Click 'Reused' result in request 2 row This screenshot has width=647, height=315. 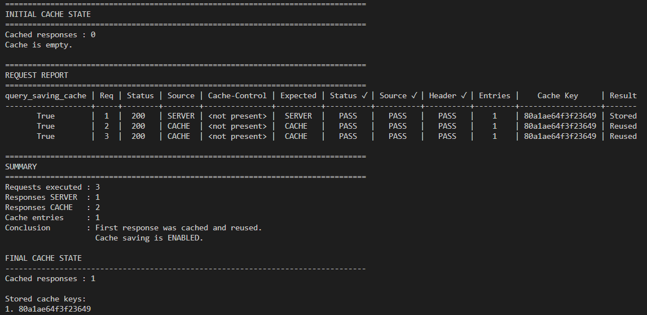pyautogui.click(x=623, y=126)
